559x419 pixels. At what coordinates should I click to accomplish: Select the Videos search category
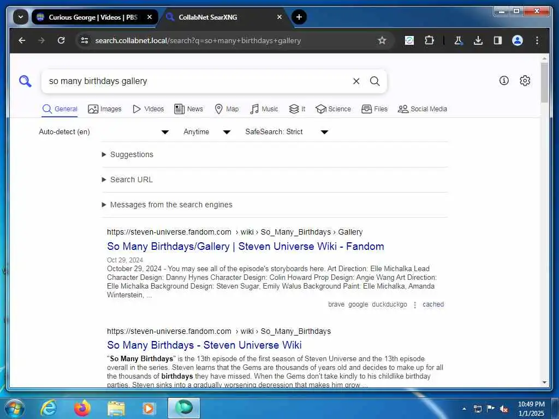click(148, 109)
